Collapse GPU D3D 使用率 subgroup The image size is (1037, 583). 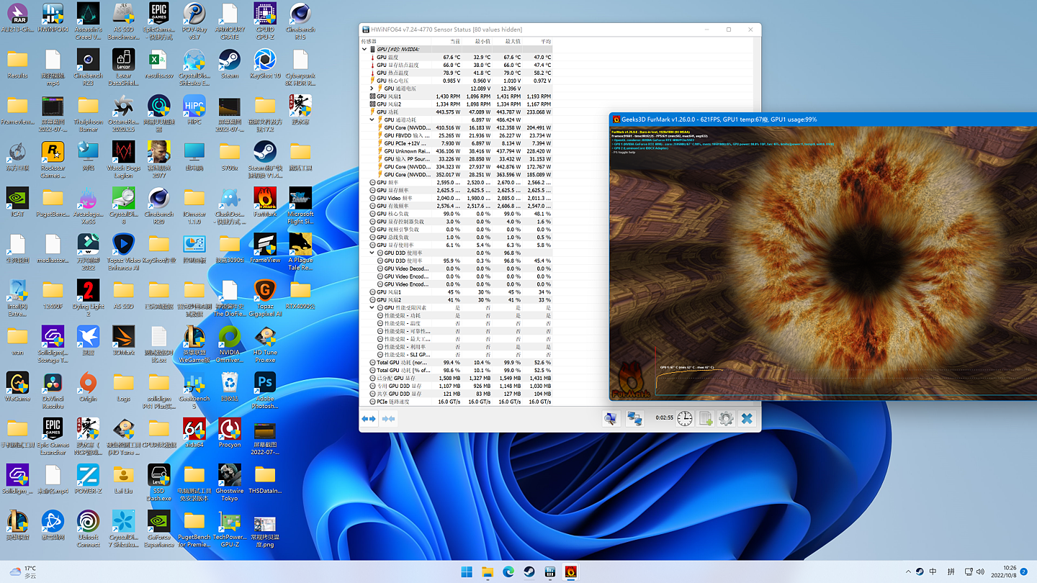point(372,253)
